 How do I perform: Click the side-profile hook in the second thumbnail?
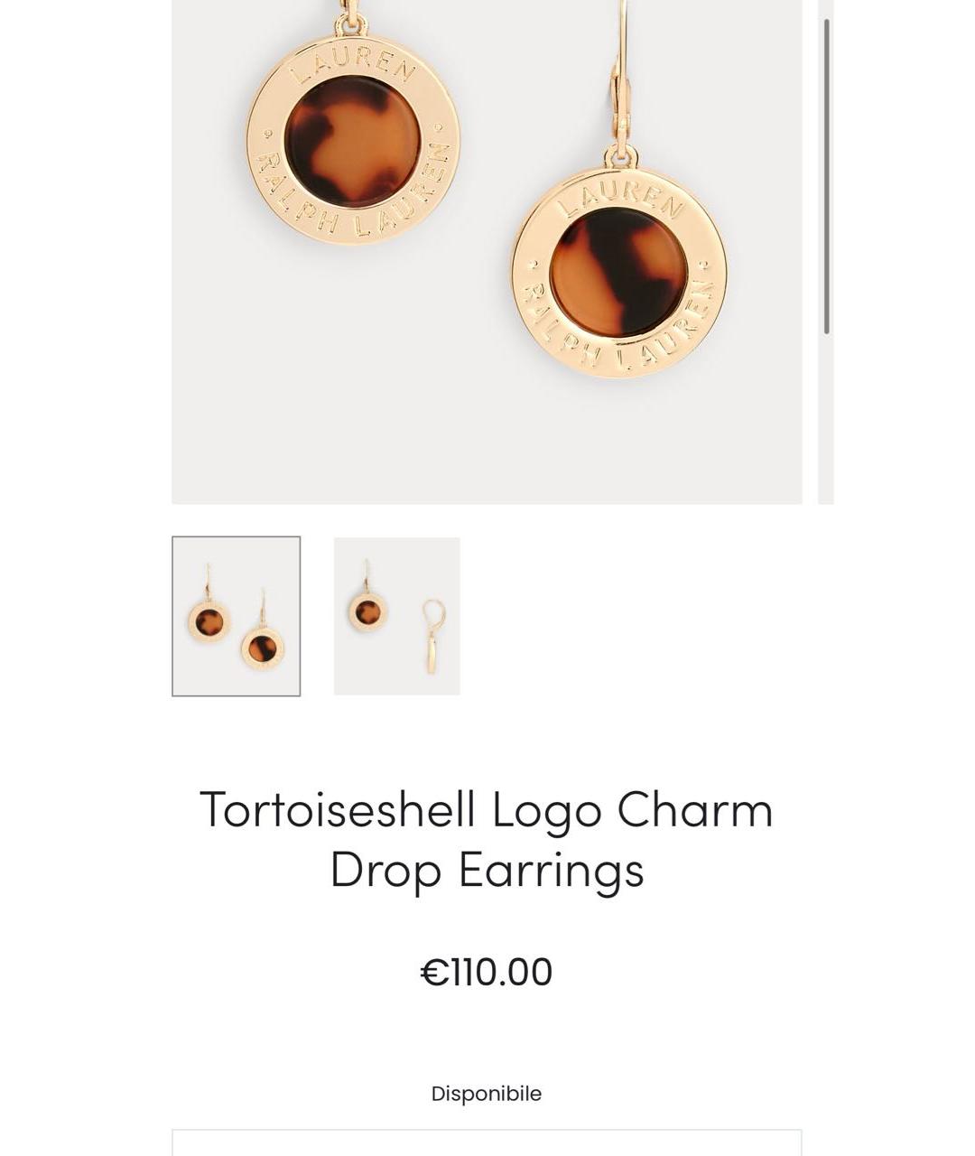coord(433,636)
